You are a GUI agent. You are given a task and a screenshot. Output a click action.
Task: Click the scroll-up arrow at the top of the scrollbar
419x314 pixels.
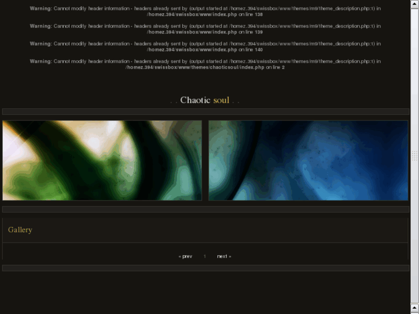point(415,5)
